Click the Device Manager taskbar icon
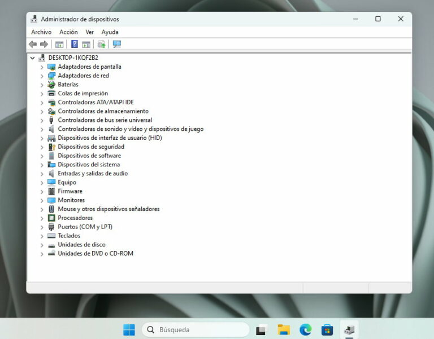 (x=349, y=329)
